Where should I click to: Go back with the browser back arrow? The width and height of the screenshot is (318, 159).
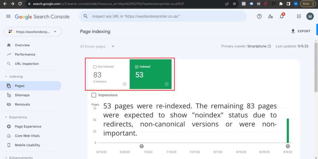click(5, 4)
